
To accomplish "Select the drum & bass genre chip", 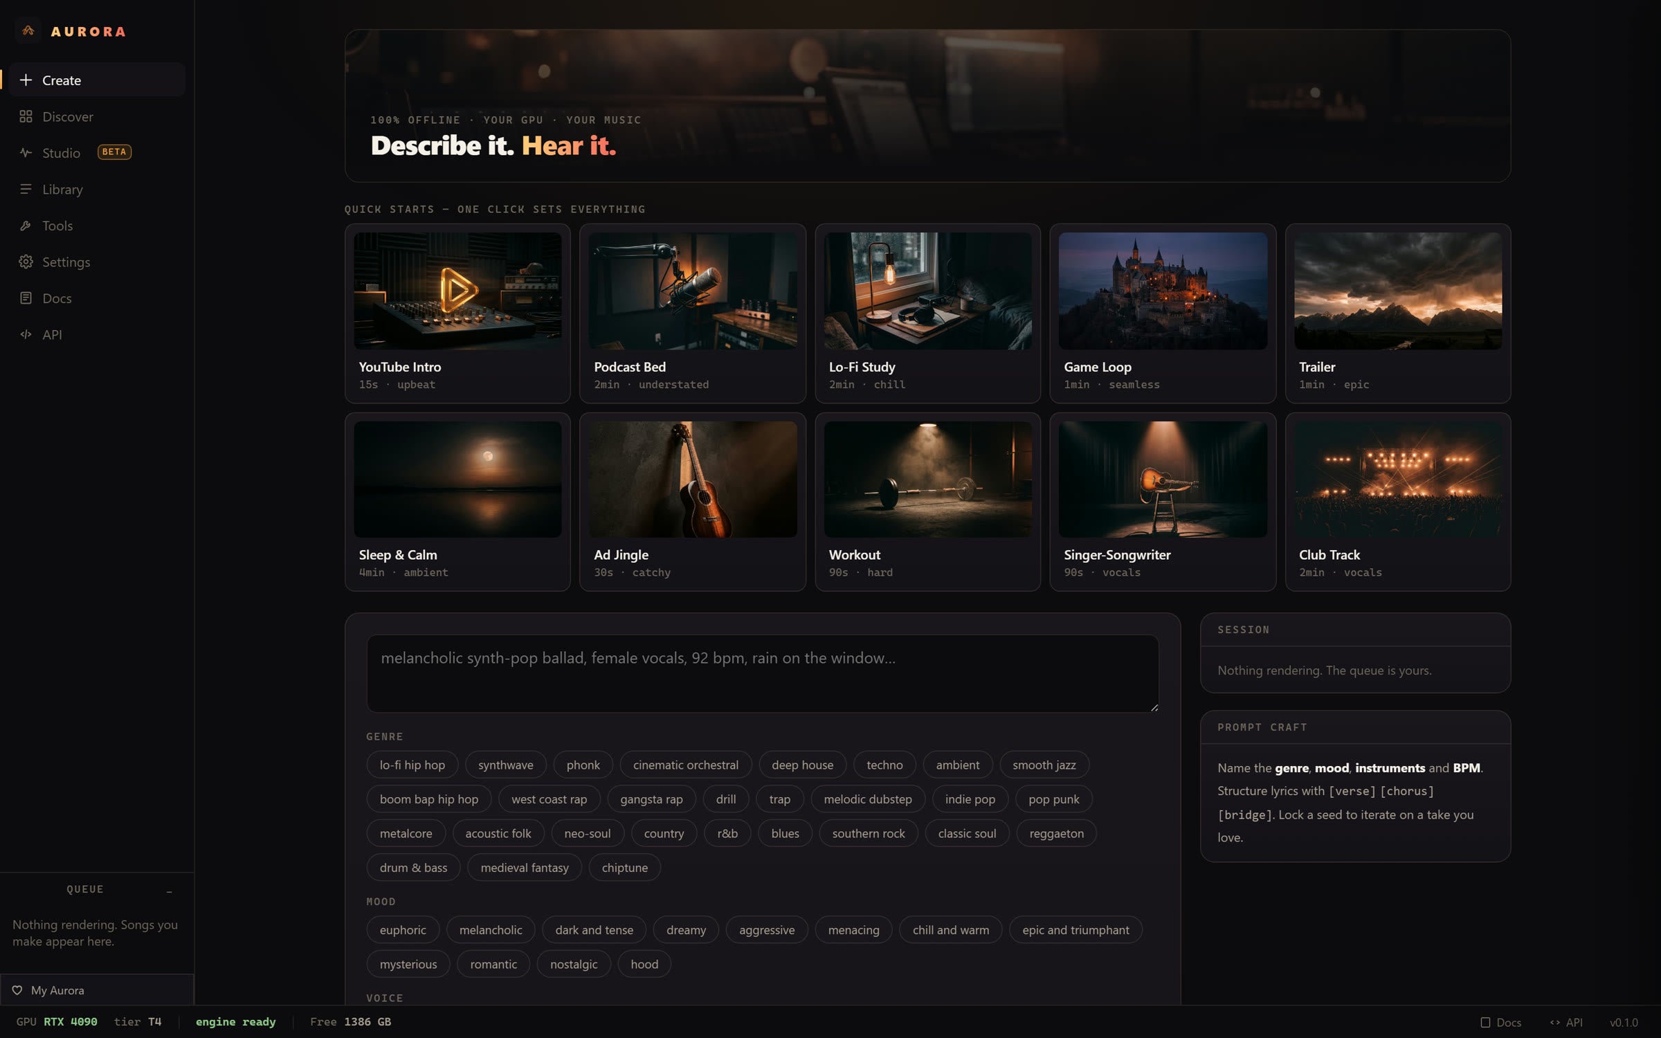I will point(413,868).
